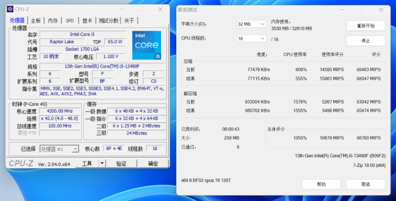Click the Intel Core i5 logo badge
This screenshot has height=201, width=396.
point(146,45)
